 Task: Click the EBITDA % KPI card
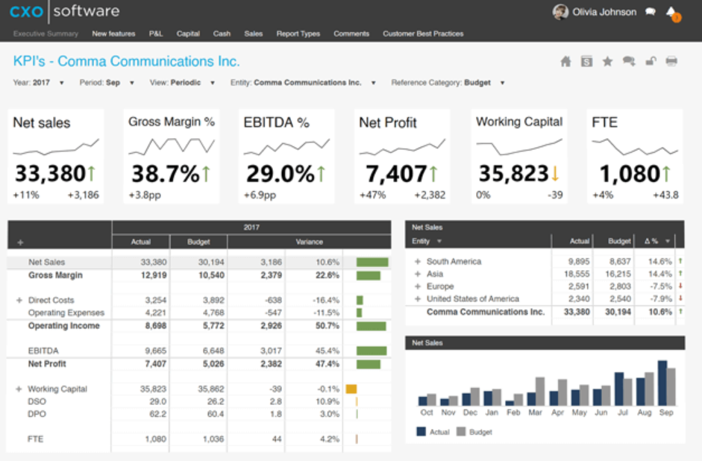click(286, 157)
